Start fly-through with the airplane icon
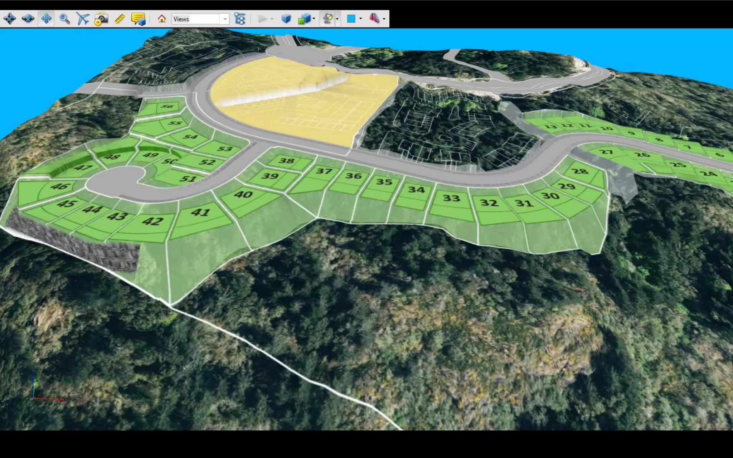 pos(83,19)
